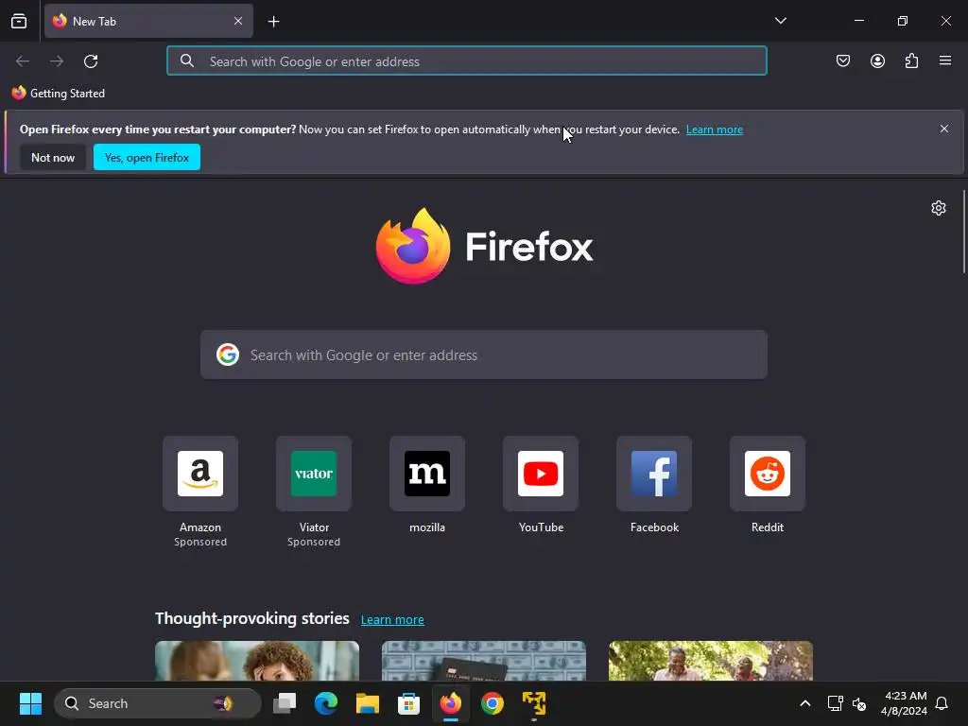Go forward one page
968x726 pixels.
point(57,61)
